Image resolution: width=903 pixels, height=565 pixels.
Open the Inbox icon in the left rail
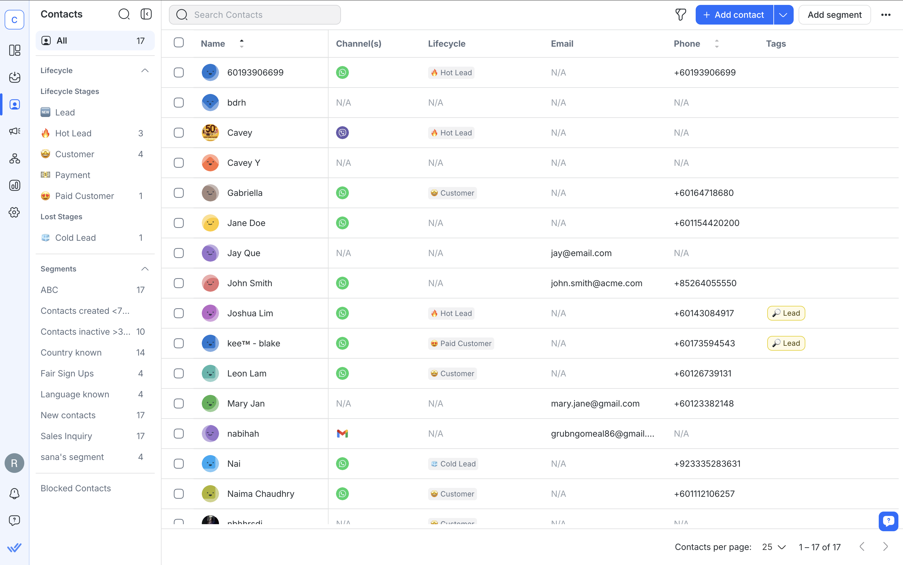tap(14, 77)
